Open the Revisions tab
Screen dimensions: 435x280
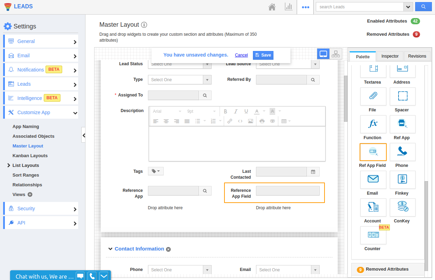click(417, 56)
